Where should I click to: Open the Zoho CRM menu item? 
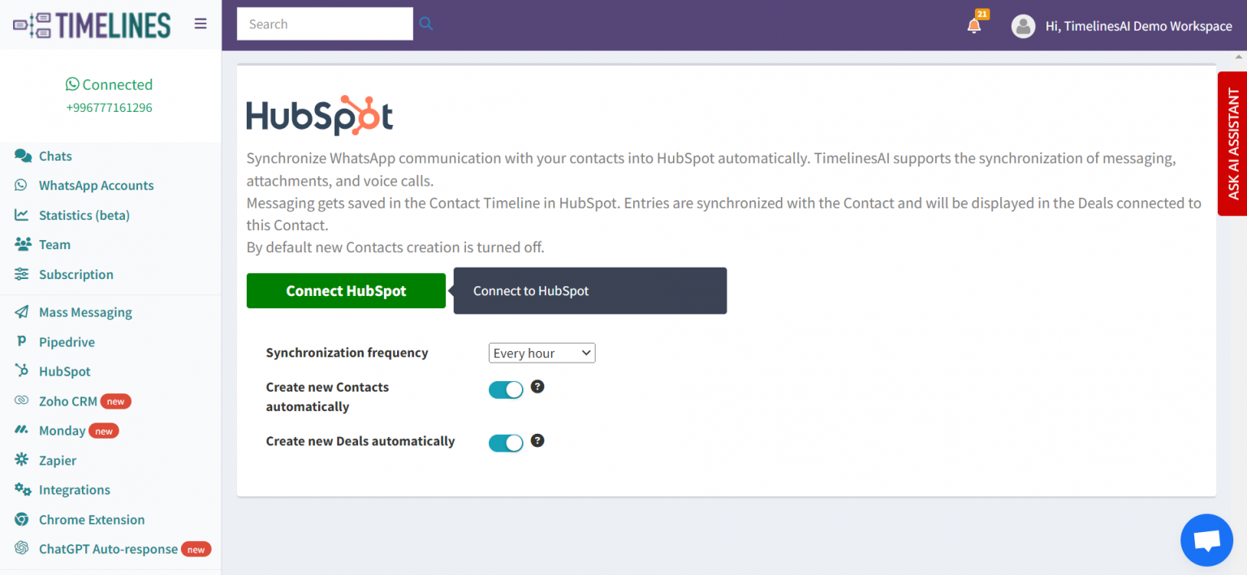[70, 401]
